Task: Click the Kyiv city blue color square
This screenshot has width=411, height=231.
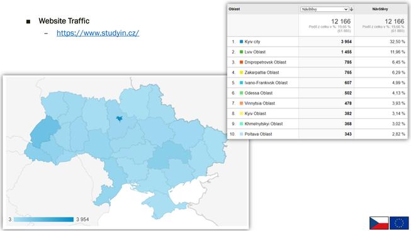Action: [x=242, y=42]
